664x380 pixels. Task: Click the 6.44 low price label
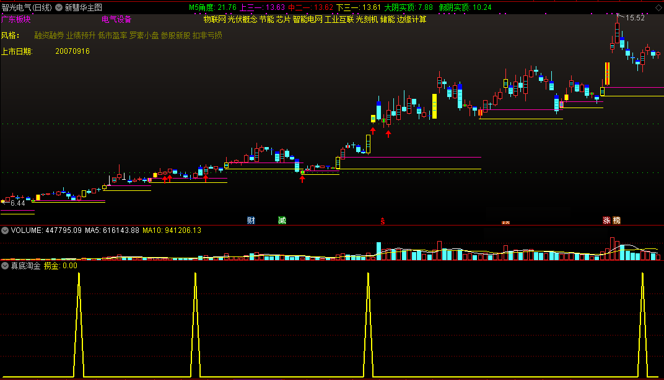coord(18,203)
